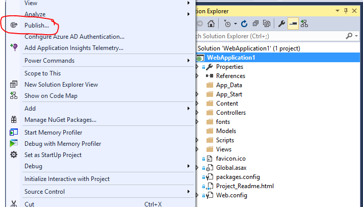The height and width of the screenshot is (207, 363).
Task: Click the Show All Files icon
Action: (x=267, y=23)
